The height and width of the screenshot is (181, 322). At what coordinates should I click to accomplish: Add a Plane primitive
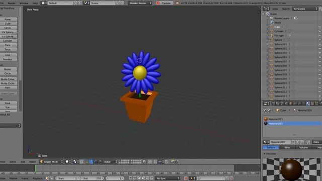pyautogui.click(x=8, y=19)
